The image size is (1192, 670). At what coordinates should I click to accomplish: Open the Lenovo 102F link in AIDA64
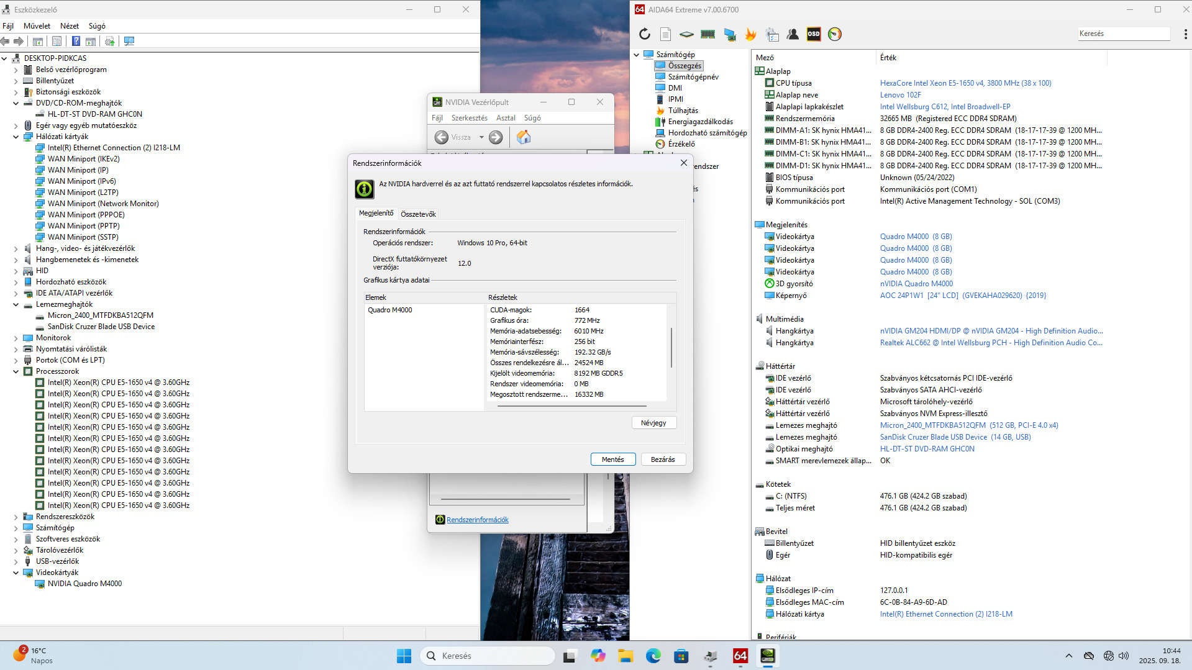900,95
